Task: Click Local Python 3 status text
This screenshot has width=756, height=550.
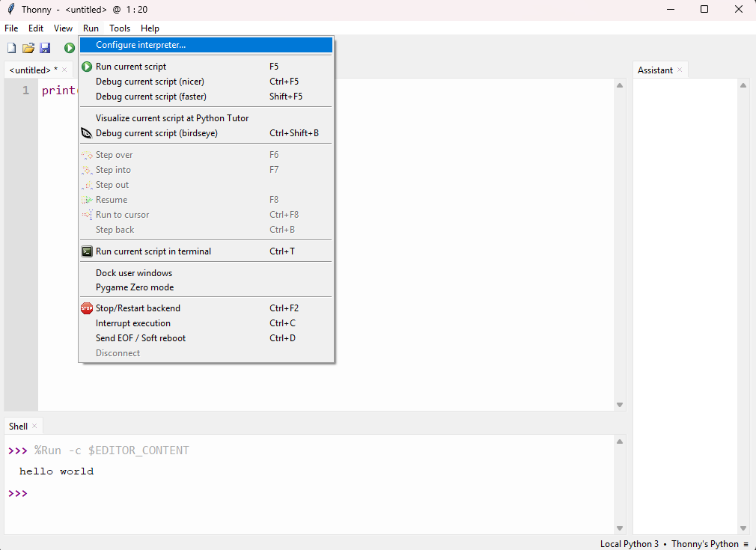Action: click(630, 544)
